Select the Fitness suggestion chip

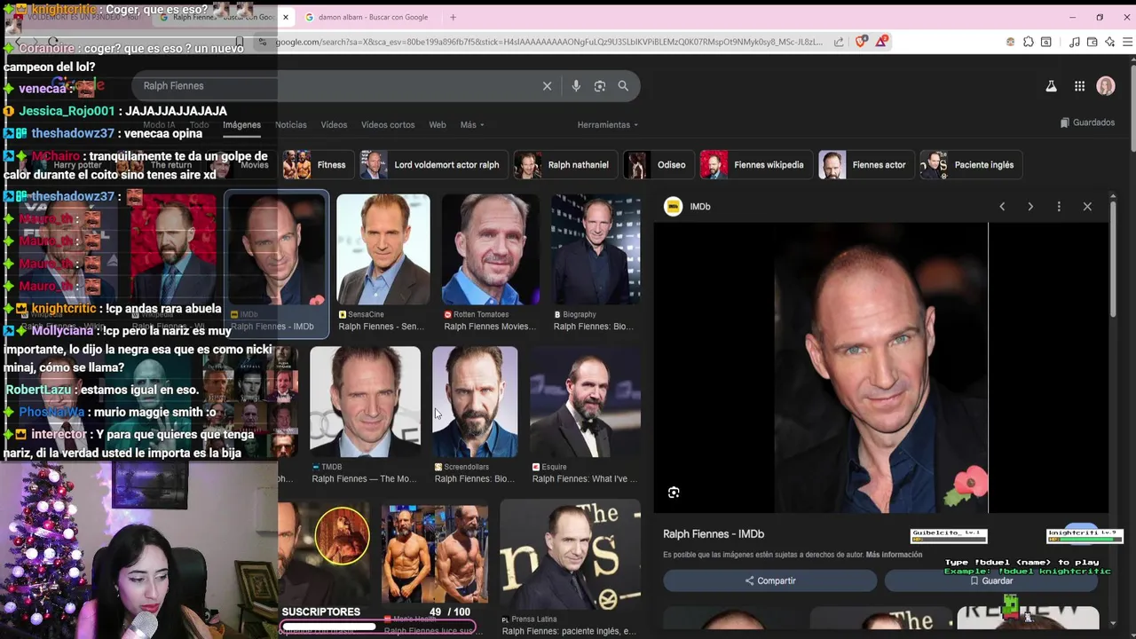[317, 165]
